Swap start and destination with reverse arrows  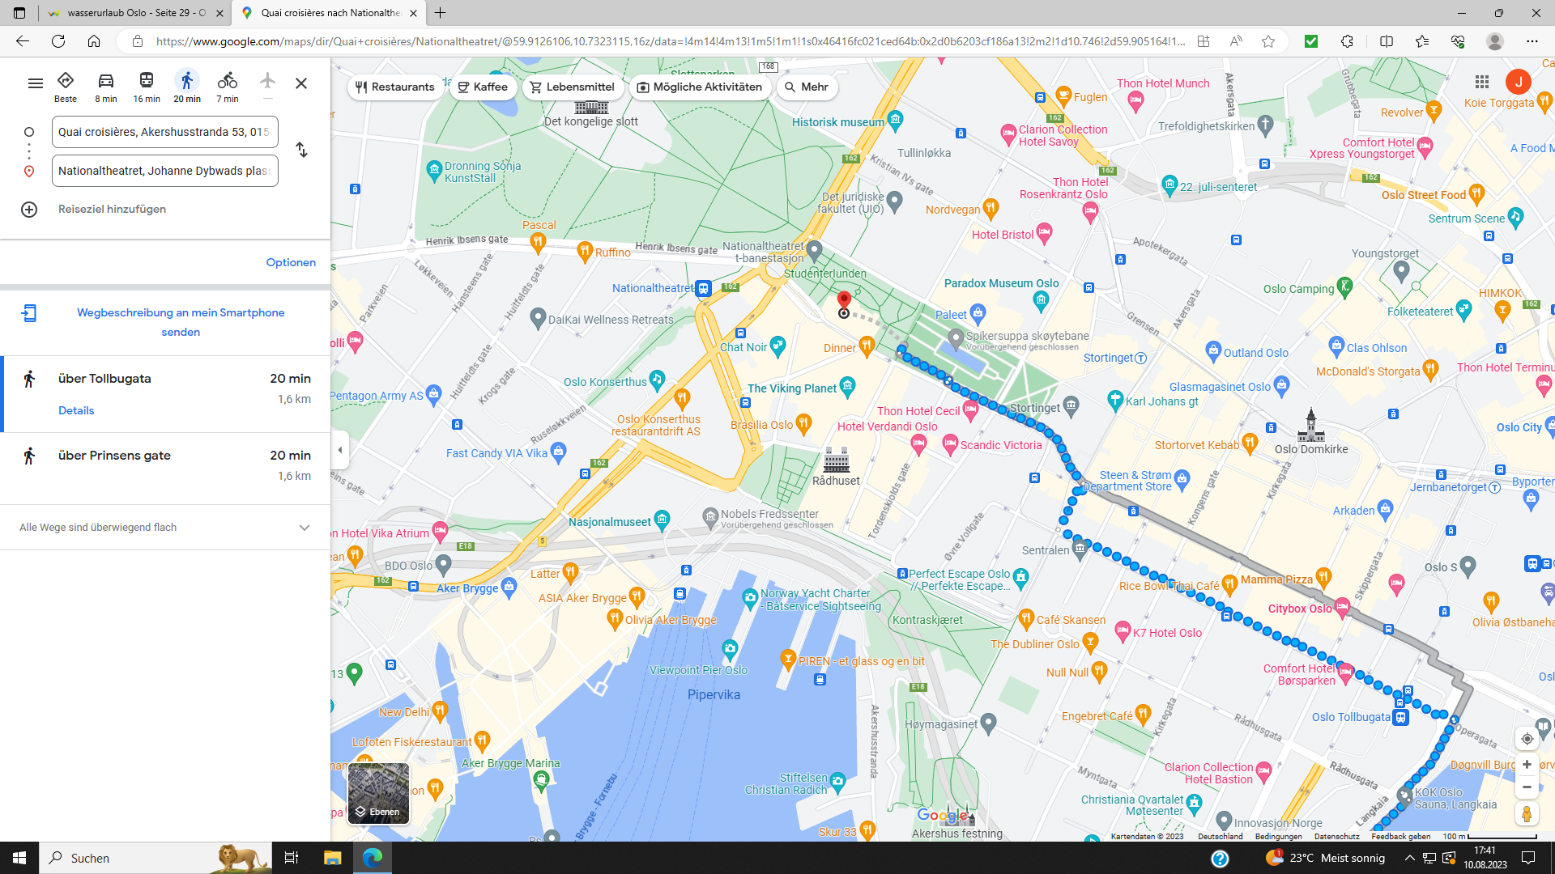coord(301,151)
